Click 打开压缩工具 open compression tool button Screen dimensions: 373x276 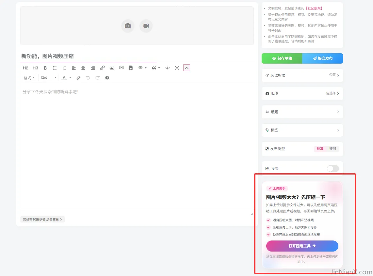pos(302,246)
